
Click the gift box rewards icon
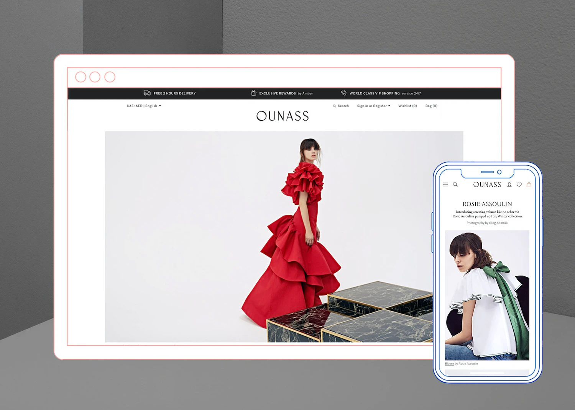pos(253,93)
